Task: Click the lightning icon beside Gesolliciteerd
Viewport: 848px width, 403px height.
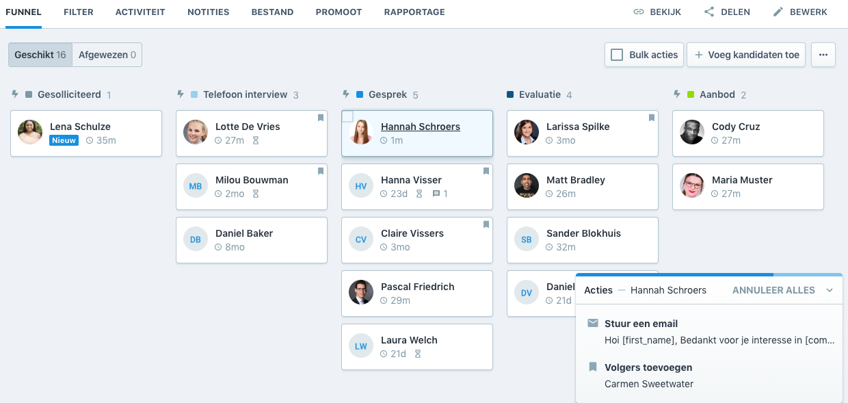Action: pos(16,94)
